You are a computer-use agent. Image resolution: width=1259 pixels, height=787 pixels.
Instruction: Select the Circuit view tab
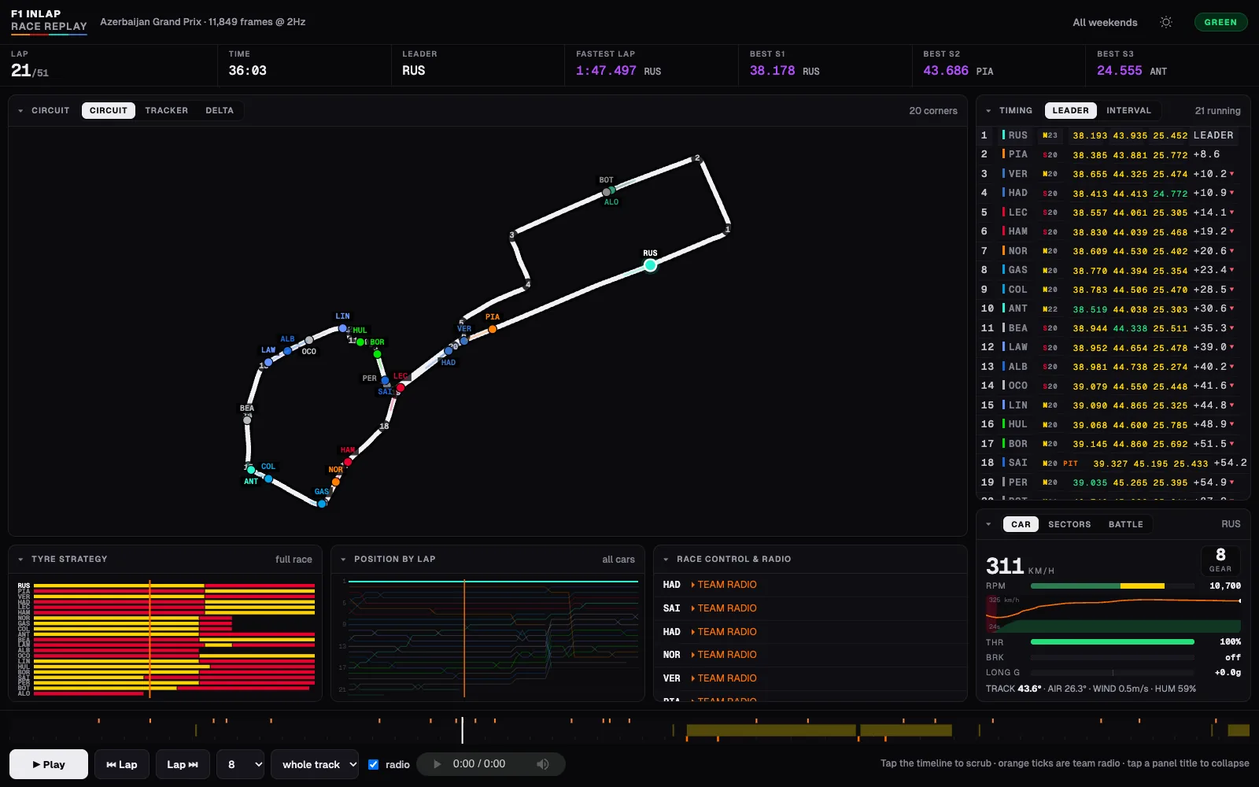click(x=109, y=111)
